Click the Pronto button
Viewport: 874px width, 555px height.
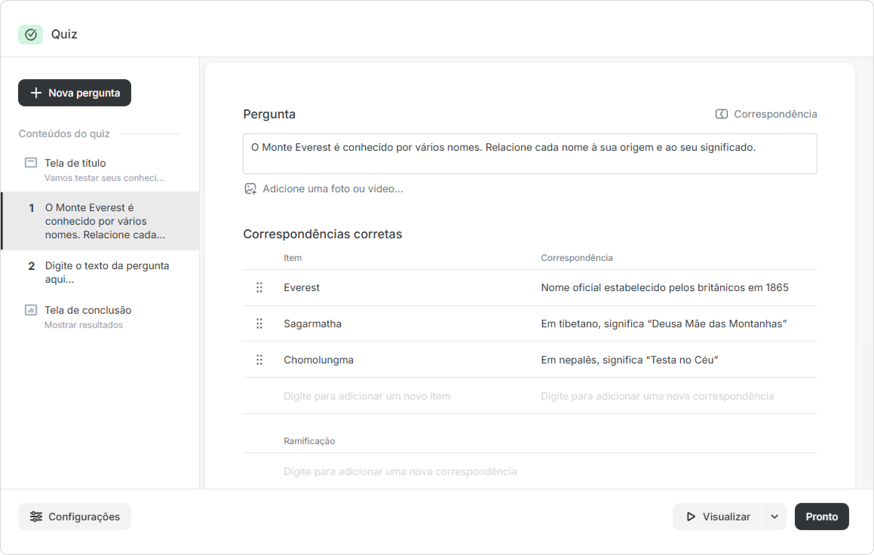pos(822,517)
